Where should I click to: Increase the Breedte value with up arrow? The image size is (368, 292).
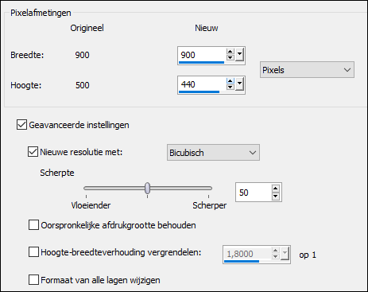230,52
